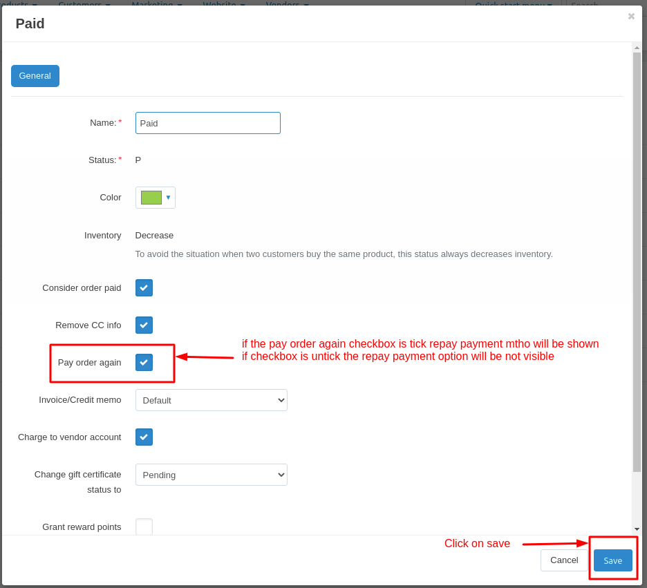Viewport: 647px width, 588px height.
Task: Expand the Color picker dropdown arrow
Action: [168, 198]
